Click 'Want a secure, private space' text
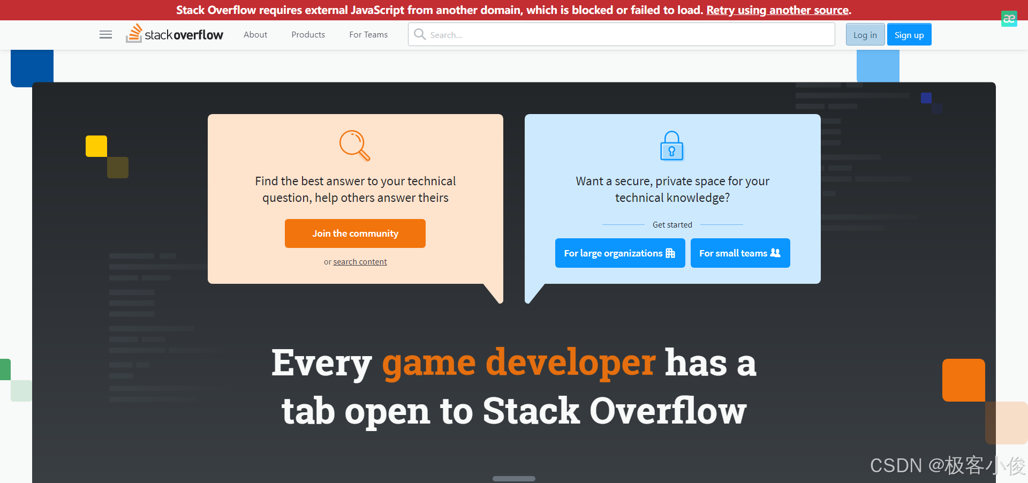The height and width of the screenshot is (483, 1028). click(x=672, y=190)
